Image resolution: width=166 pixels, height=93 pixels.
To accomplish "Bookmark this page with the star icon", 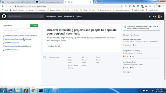I will (x=121, y=6).
